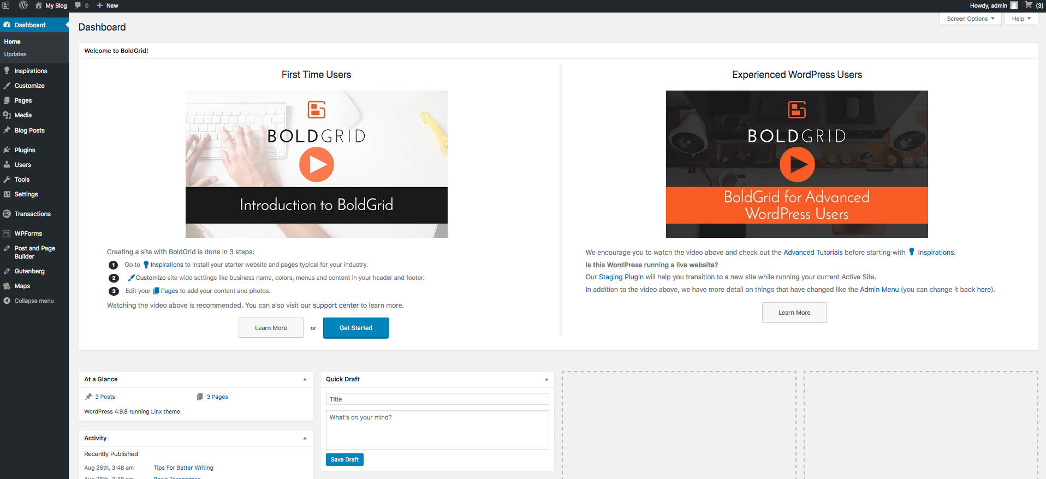Screen dimensions: 1046x479
Task: Focus the Quick Draft Title field
Action: [437, 399]
